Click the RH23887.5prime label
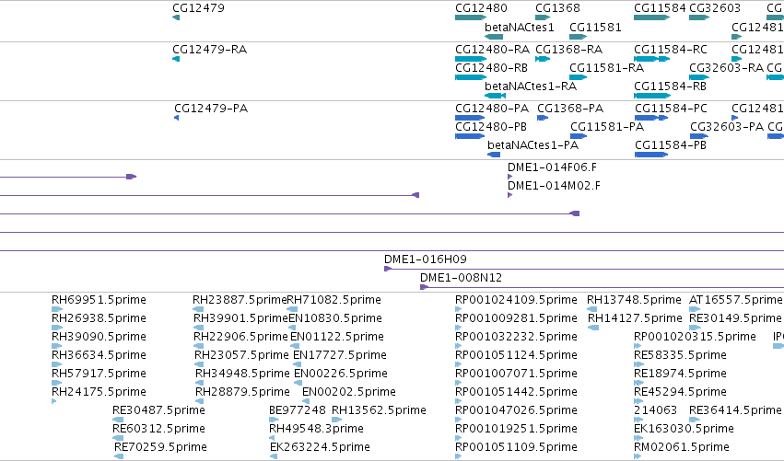The width and height of the screenshot is (784, 461). click(x=240, y=300)
